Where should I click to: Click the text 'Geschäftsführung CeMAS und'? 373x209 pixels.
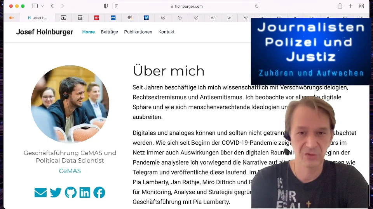(x=70, y=153)
